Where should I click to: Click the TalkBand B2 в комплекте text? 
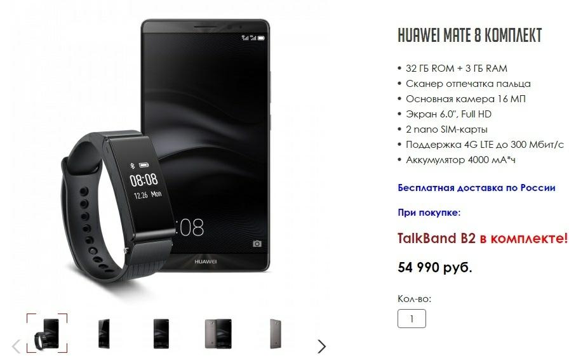pos(483,238)
